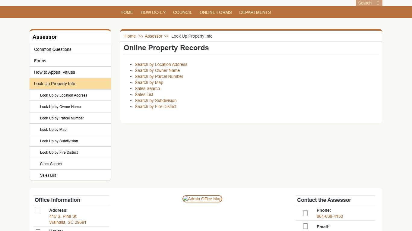
Task: Select ONLINE FORMS in the navigation bar
Action: (216, 12)
